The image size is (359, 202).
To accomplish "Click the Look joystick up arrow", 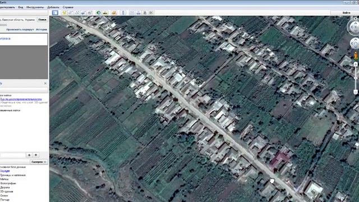I will [356, 23].
